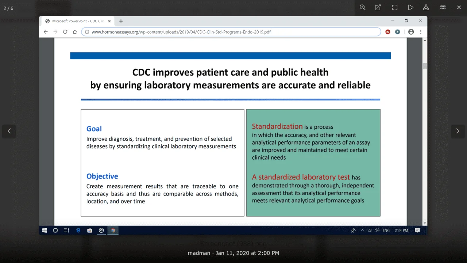Show thumbnails grid view
This screenshot has height=263, width=467.
coord(443,8)
